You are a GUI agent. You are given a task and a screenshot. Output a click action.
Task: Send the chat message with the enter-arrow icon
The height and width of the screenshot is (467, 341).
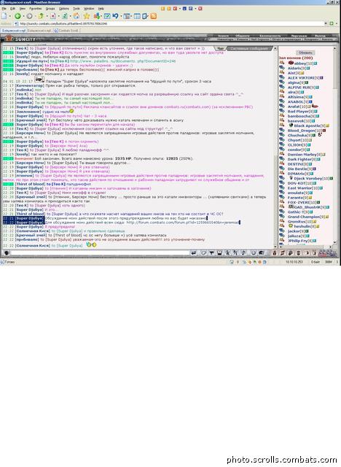(x=194, y=253)
